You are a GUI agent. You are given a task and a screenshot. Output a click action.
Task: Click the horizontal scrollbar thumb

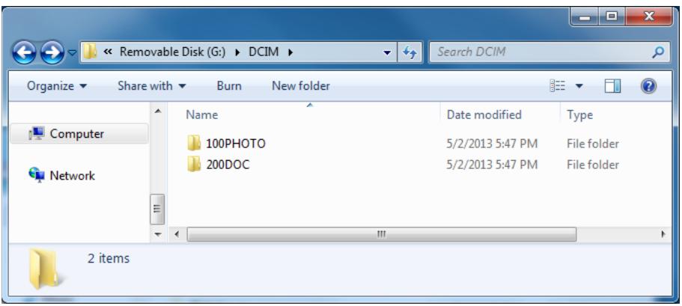pos(382,235)
